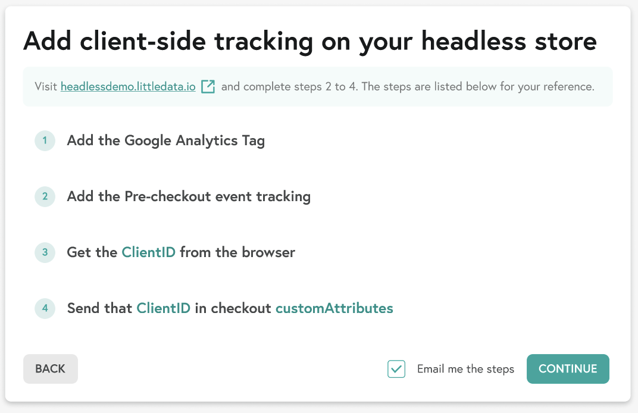This screenshot has height=413, width=638.
Task: Click the step 3 number circle
Action: (45, 252)
